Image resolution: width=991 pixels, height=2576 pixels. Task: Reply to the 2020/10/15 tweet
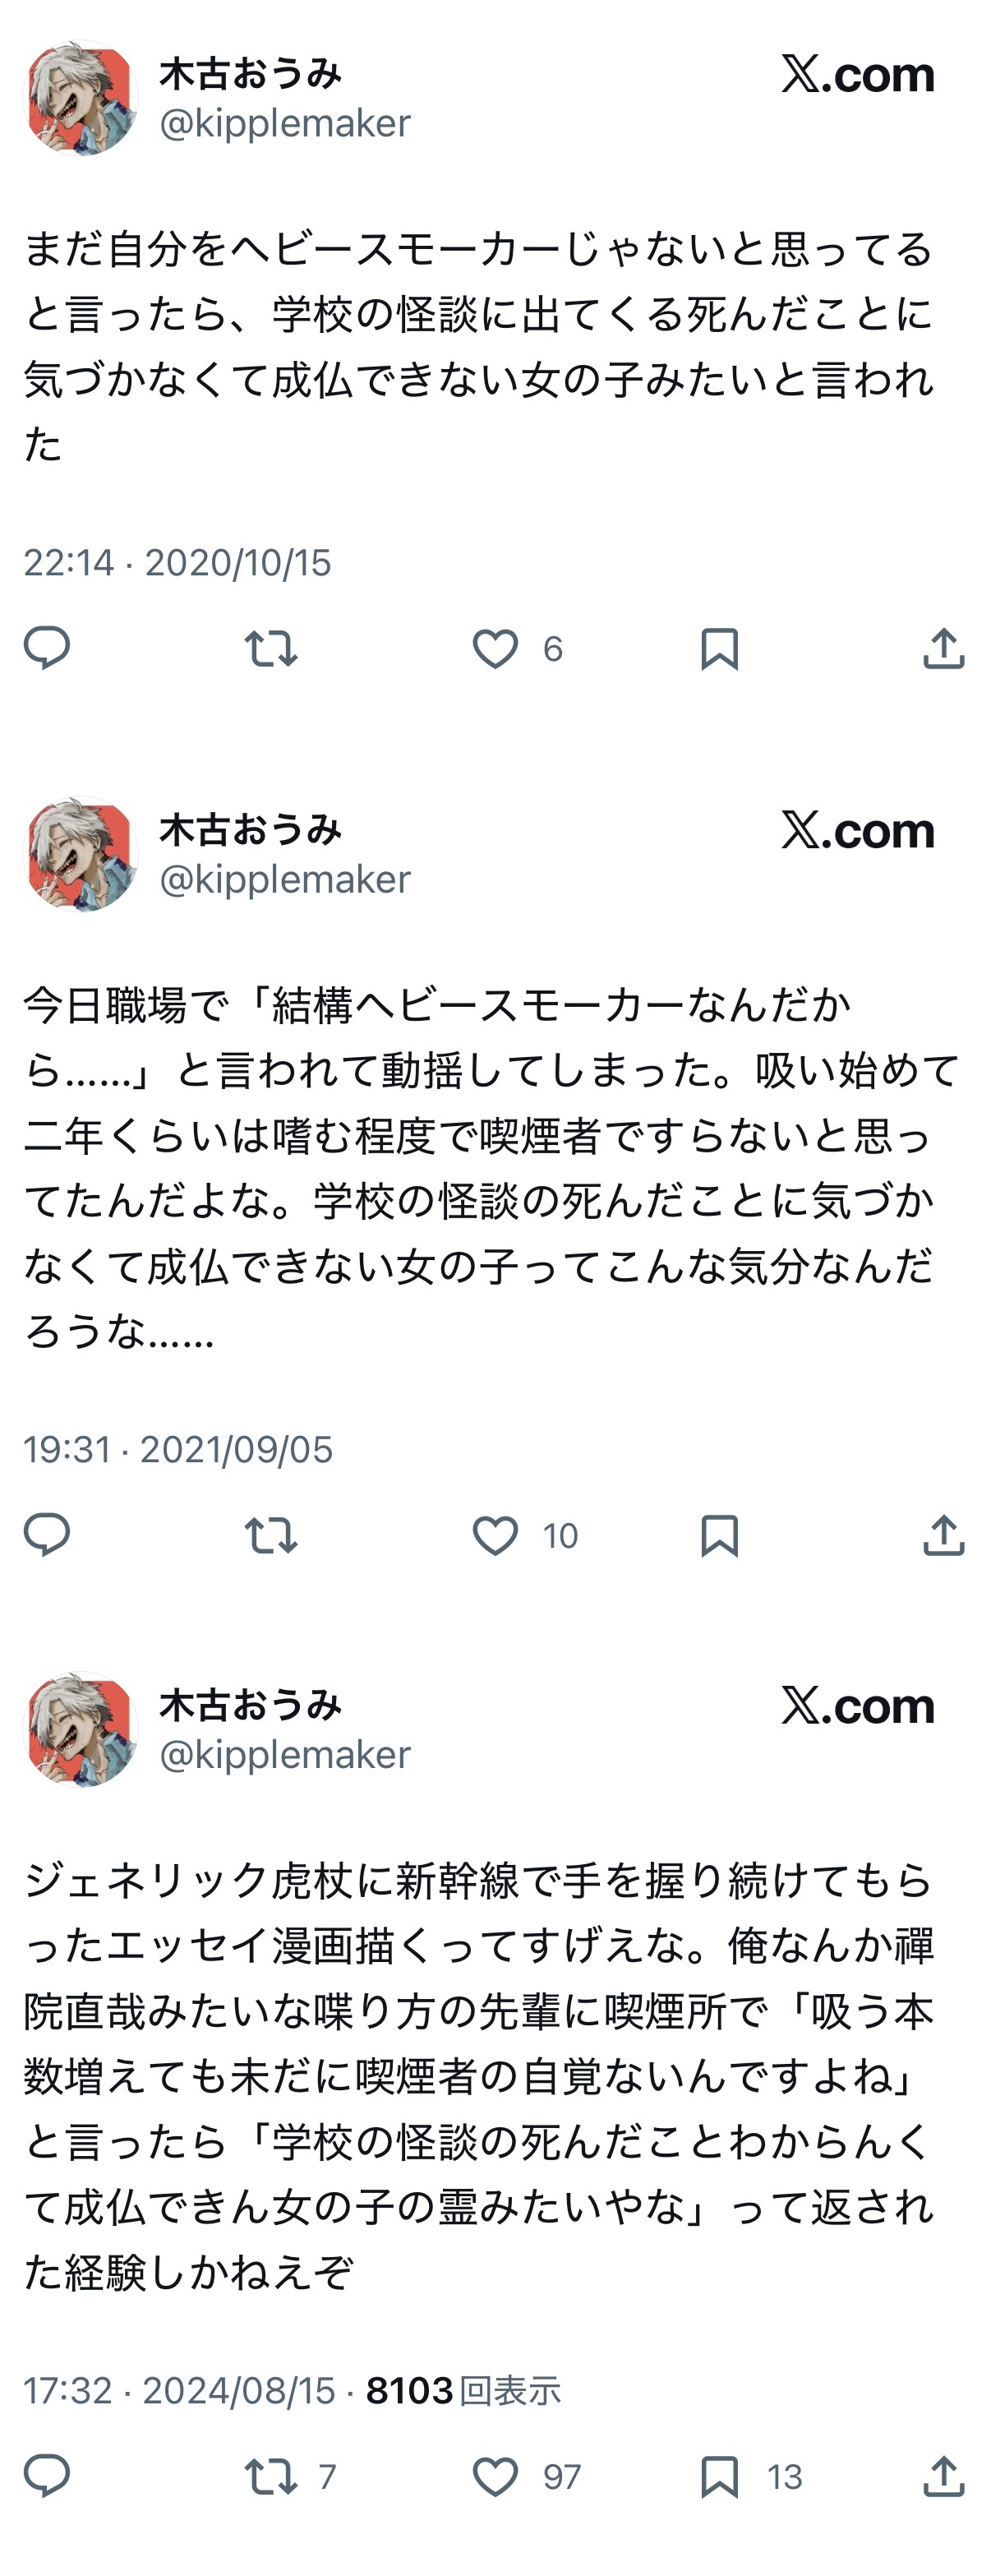pos(47,647)
